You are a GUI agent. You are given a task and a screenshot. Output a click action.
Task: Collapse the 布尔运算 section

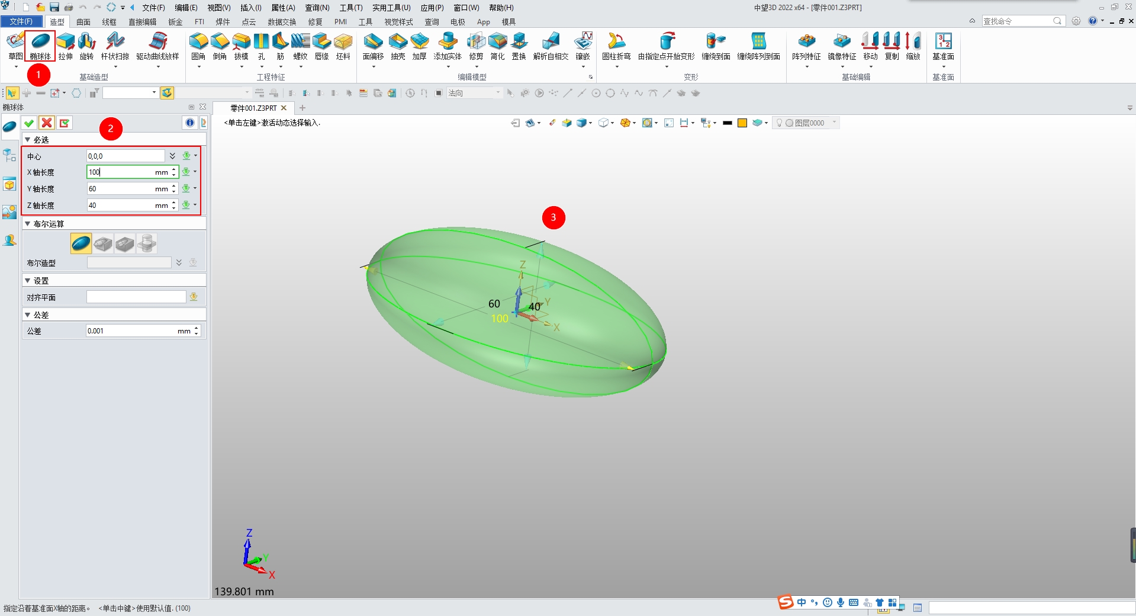pos(27,224)
